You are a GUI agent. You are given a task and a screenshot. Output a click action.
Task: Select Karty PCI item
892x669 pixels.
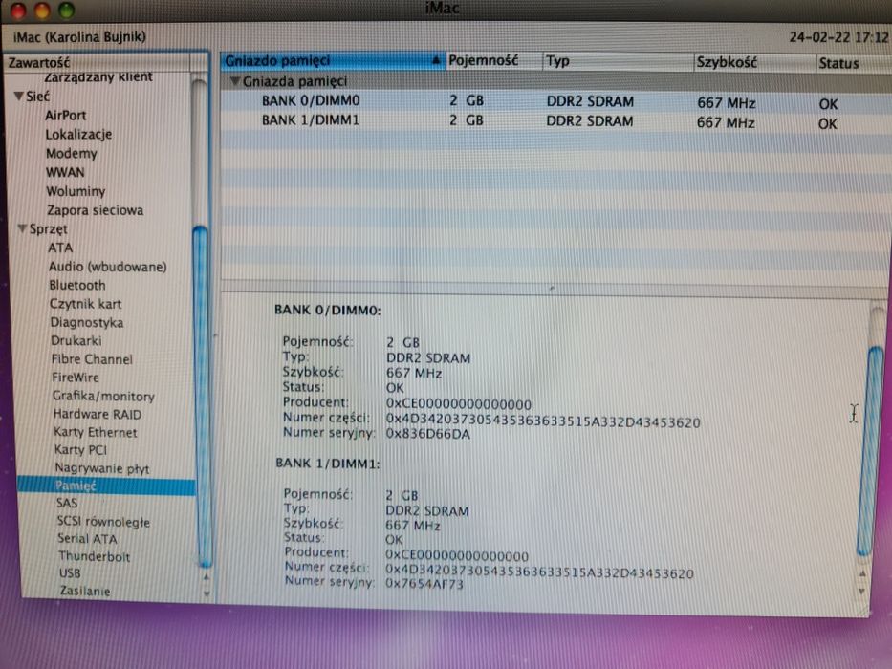tap(80, 450)
